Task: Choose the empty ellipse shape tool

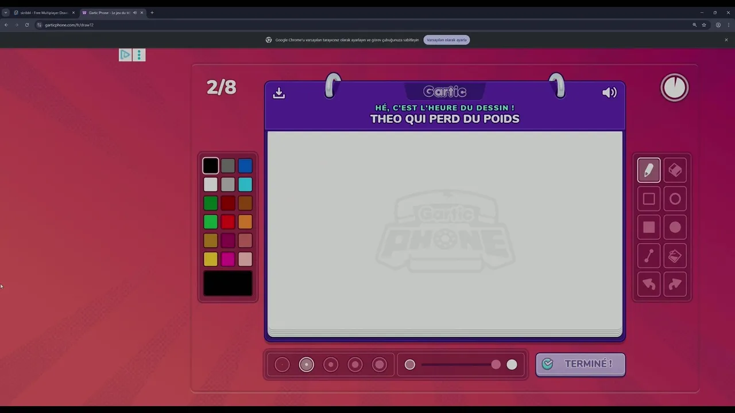Action: 675,199
